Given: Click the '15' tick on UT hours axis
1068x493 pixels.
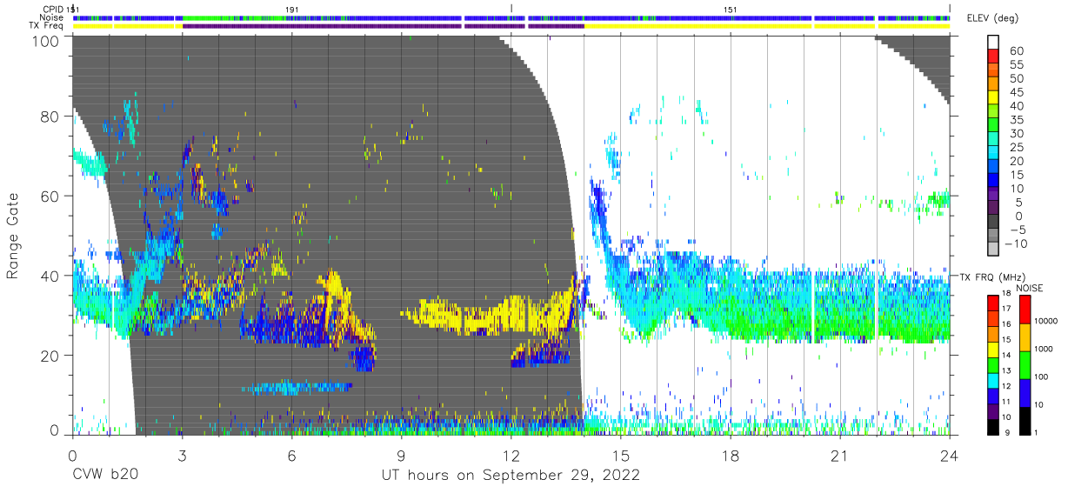Looking at the screenshot, I should point(620,455).
